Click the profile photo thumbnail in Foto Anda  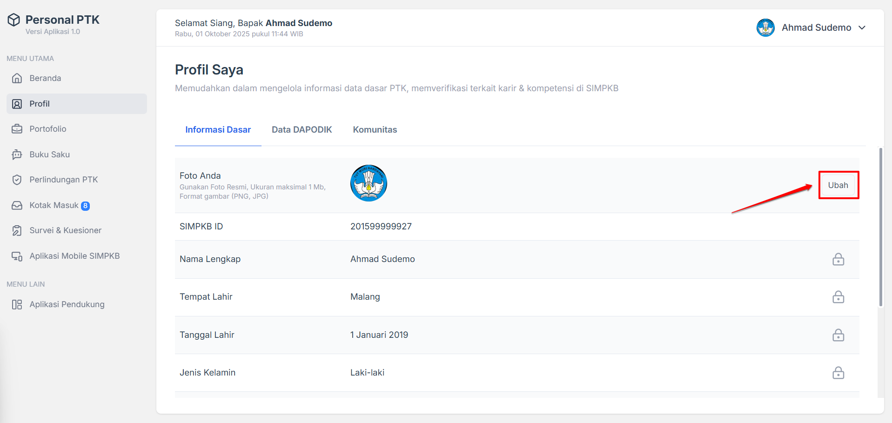point(369,183)
